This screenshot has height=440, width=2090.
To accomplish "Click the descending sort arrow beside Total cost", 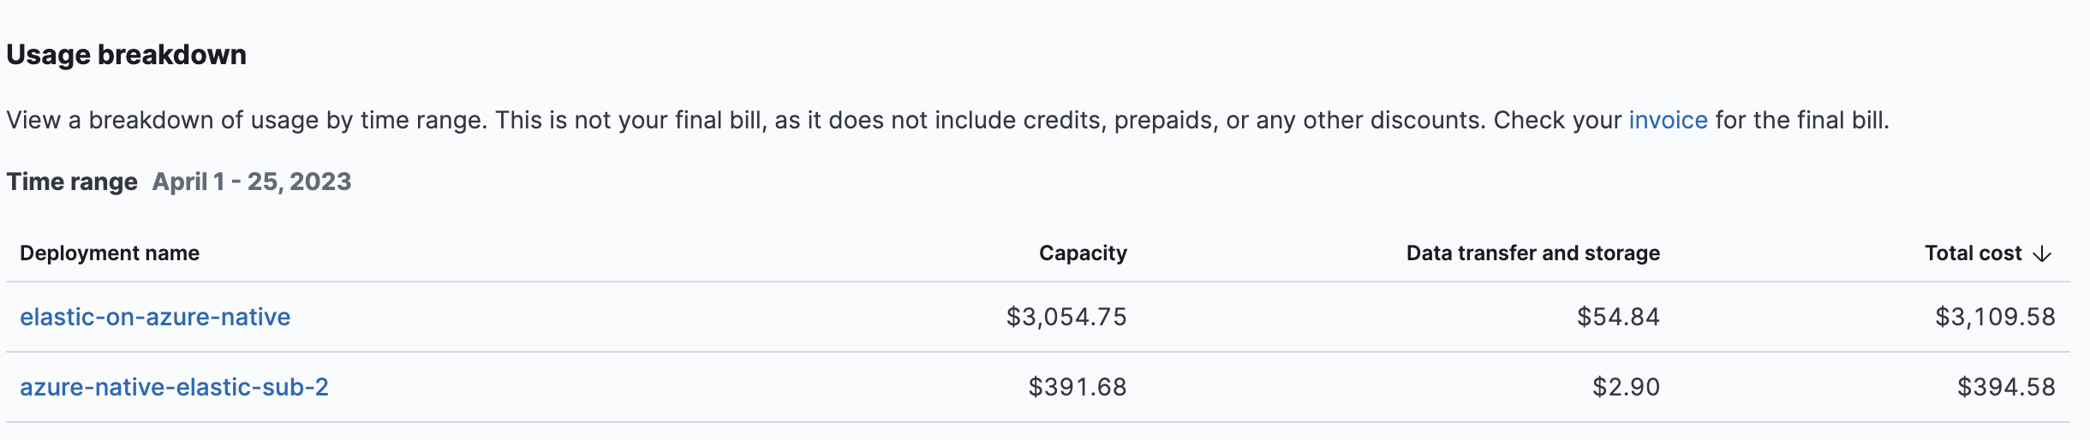I will pyautogui.click(x=2043, y=254).
